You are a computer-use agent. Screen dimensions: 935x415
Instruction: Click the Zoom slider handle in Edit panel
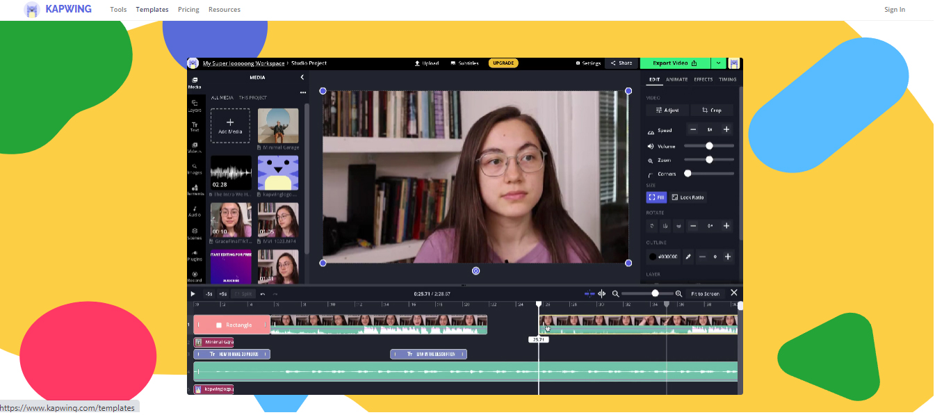pyautogui.click(x=709, y=160)
